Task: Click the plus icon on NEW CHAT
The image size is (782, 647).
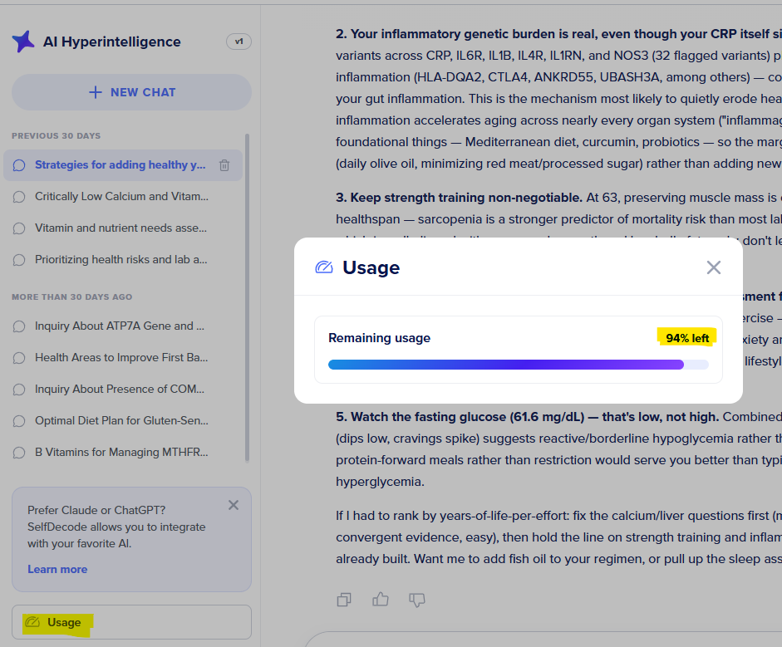Action: [96, 92]
